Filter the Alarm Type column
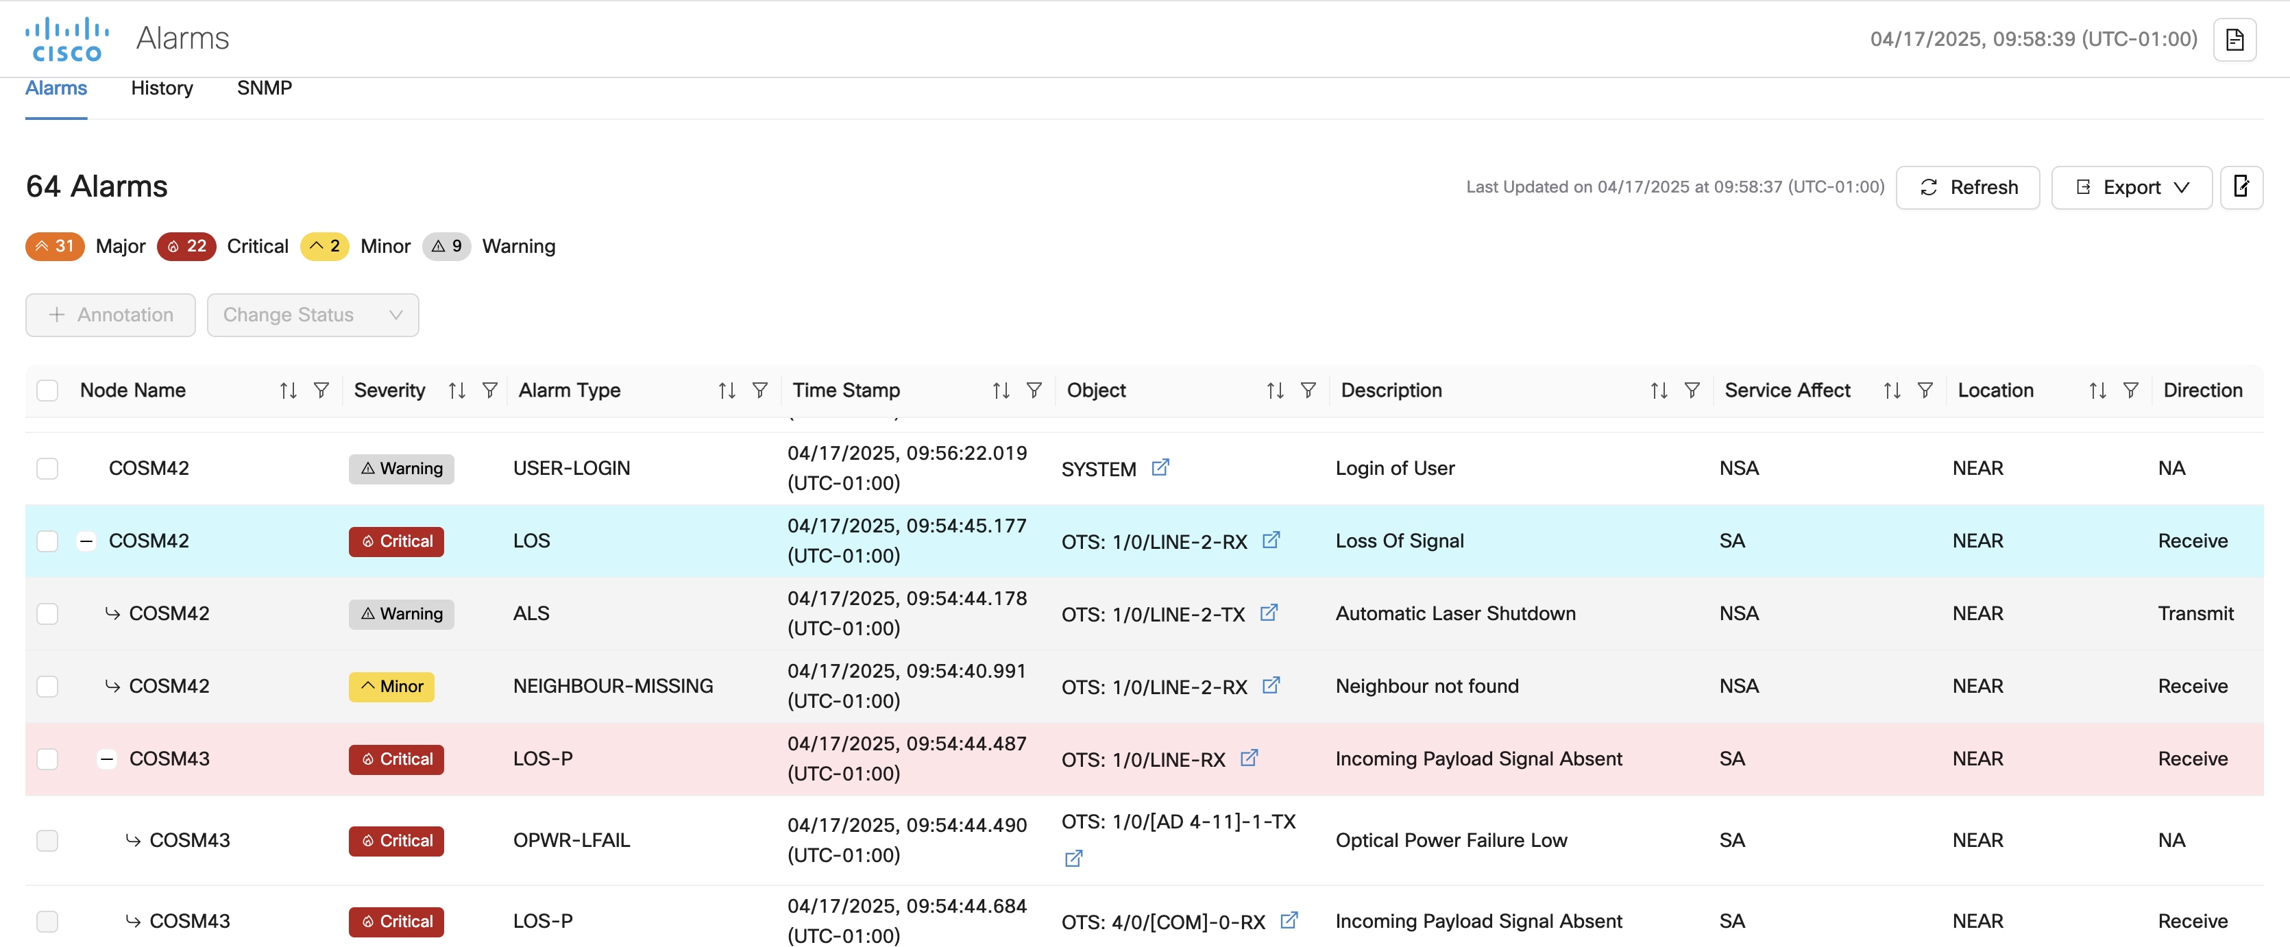Viewport: 2290px width, 947px height. [760, 390]
